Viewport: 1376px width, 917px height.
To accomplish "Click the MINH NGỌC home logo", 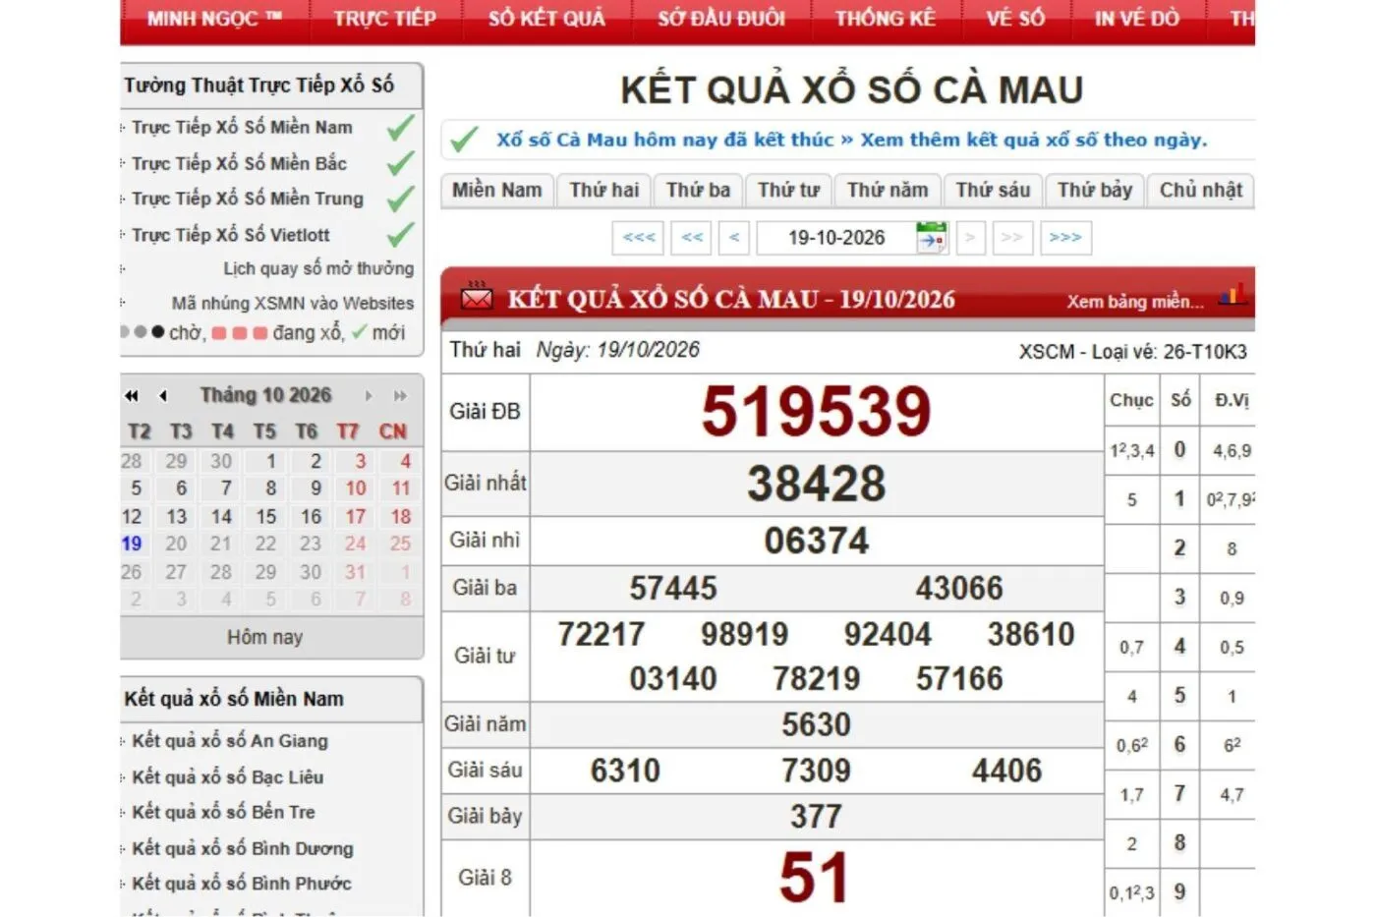I will click(214, 19).
